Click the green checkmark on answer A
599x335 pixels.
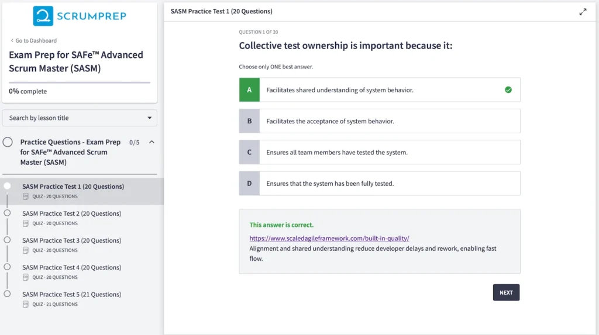(508, 90)
